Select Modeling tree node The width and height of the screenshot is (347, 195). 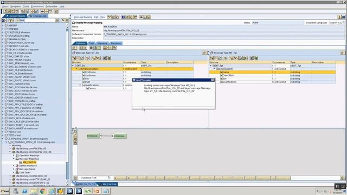[17, 146]
